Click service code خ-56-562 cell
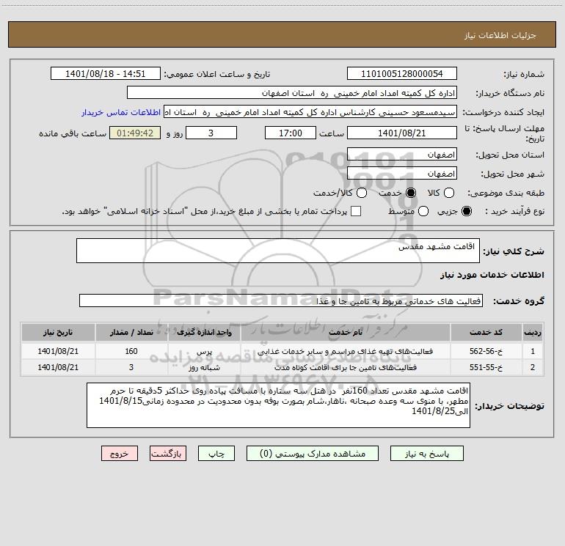The image size is (565, 546). click(486, 351)
